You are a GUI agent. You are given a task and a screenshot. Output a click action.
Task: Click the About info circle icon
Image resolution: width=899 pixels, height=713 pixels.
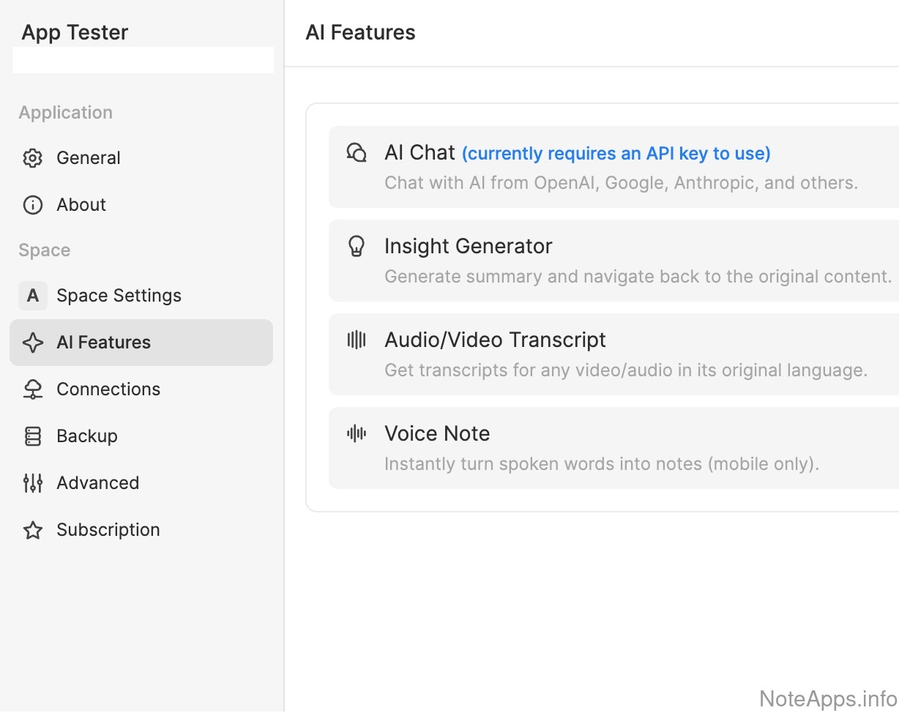[33, 205]
